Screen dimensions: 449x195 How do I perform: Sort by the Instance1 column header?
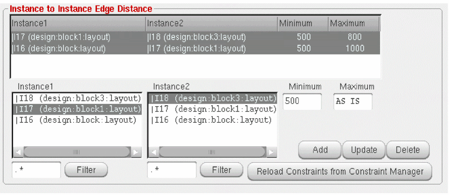(77, 24)
